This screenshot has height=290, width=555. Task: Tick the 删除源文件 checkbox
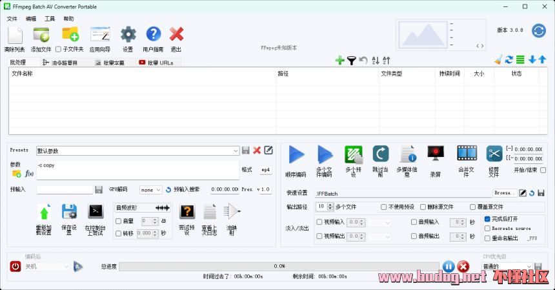pyautogui.click(x=423, y=207)
